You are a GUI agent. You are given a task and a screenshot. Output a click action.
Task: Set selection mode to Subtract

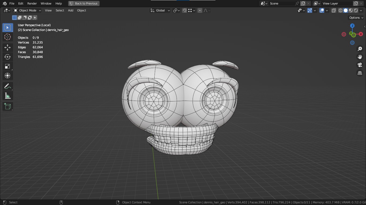pyautogui.click(x=25, y=18)
